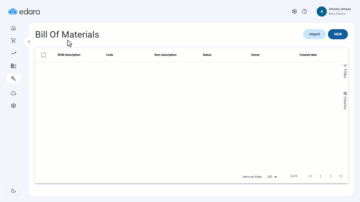The height and width of the screenshot is (202, 360).
Task: Click the Bill Of Materials heading
Action: [67, 34]
